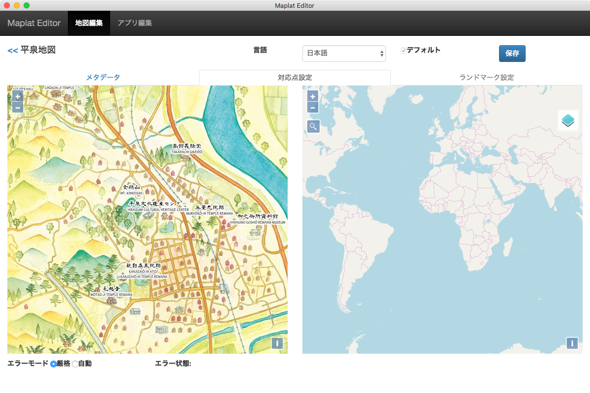Show attribution info on the world map
The image size is (590, 393).
[x=572, y=343]
